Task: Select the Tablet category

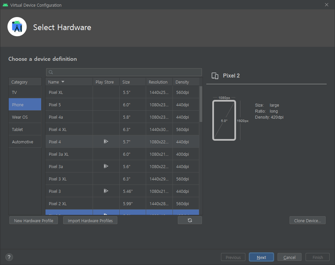Action: [25, 129]
